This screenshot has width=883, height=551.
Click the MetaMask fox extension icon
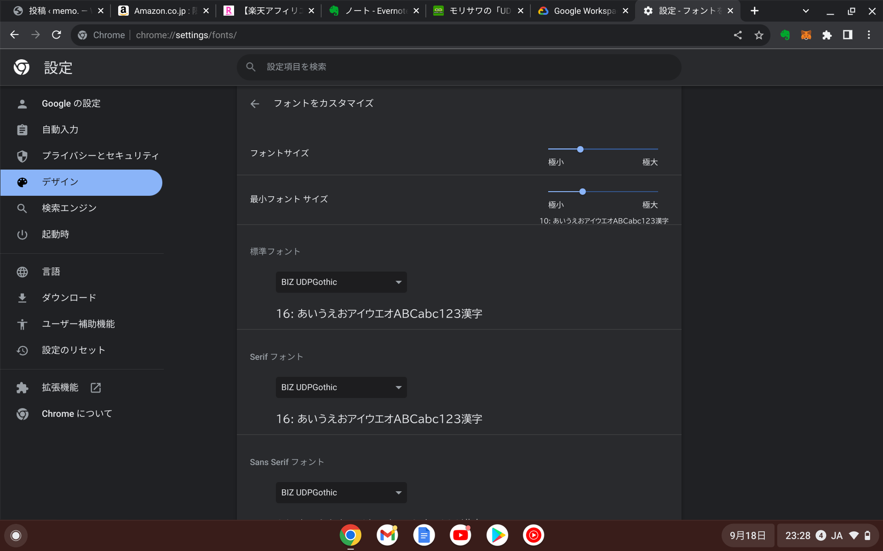coord(806,34)
